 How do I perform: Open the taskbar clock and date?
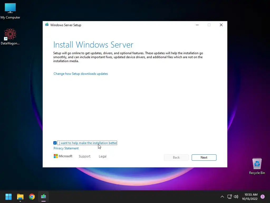tap(250, 197)
